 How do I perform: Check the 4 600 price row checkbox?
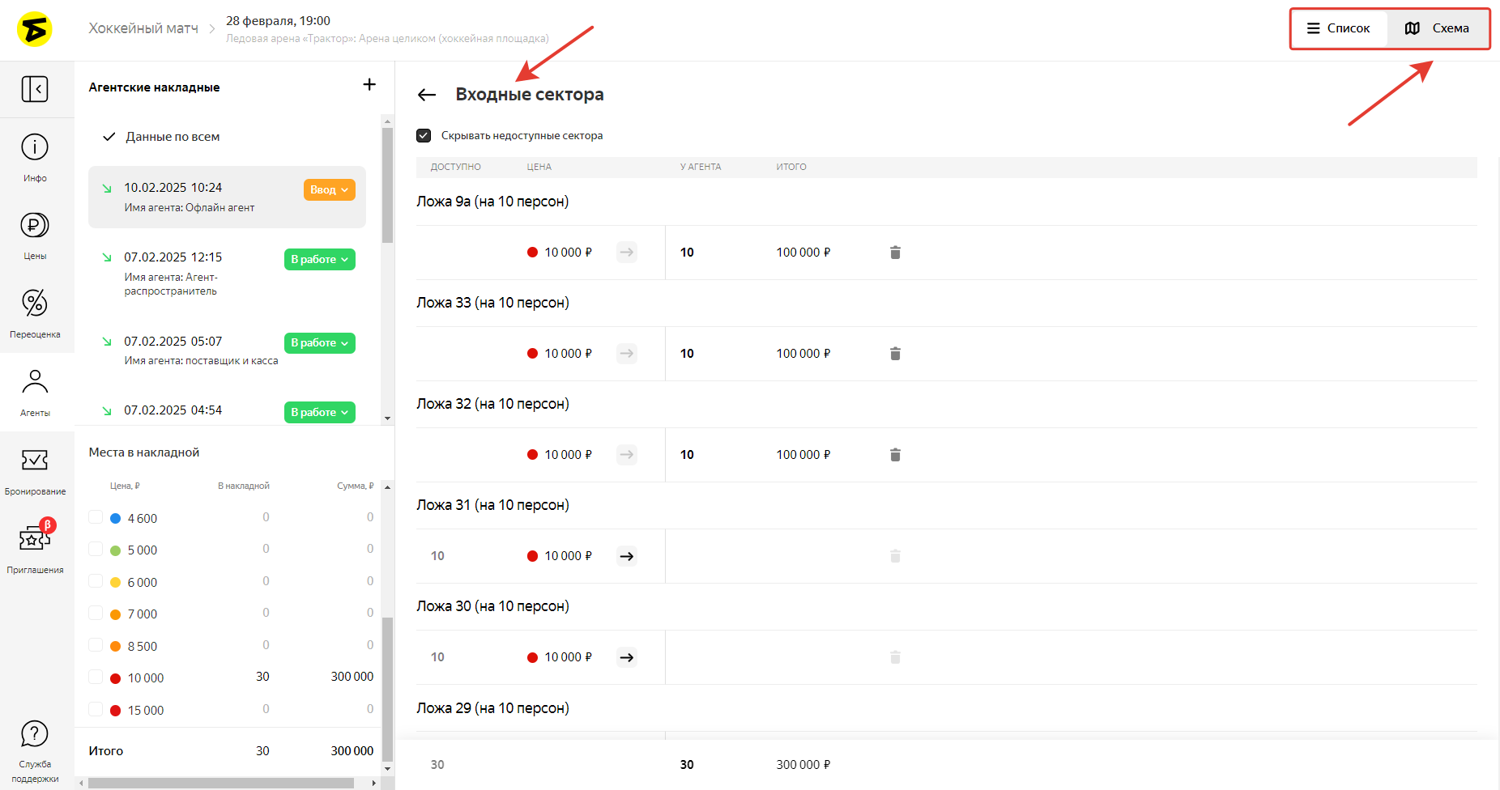[96, 518]
